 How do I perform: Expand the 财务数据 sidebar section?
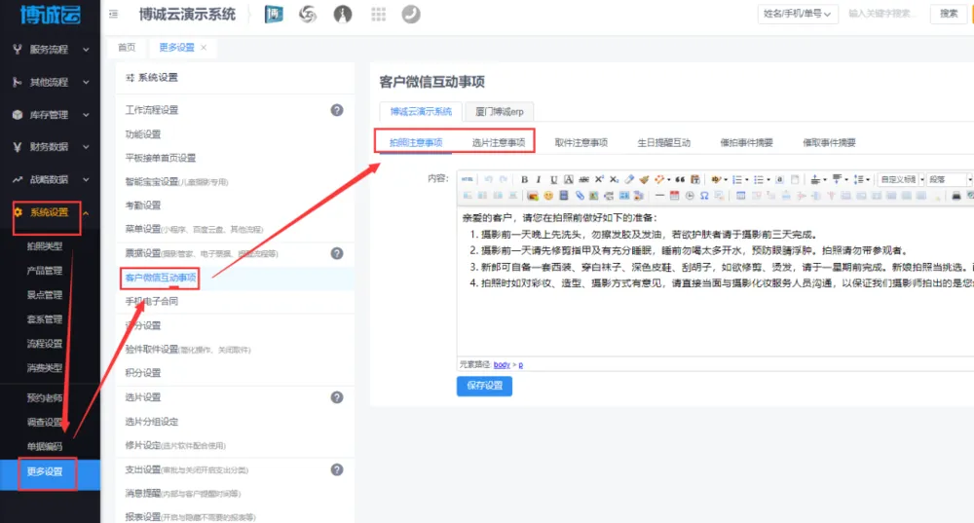point(51,147)
